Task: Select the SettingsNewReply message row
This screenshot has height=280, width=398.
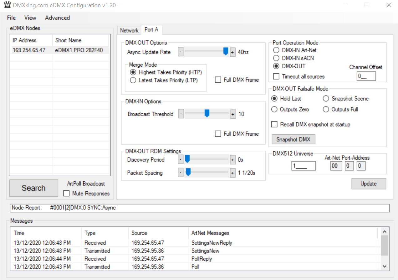Action: (195, 243)
